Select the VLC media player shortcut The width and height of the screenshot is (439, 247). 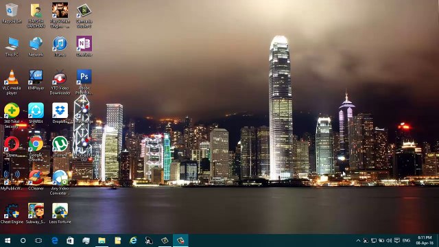12,82
